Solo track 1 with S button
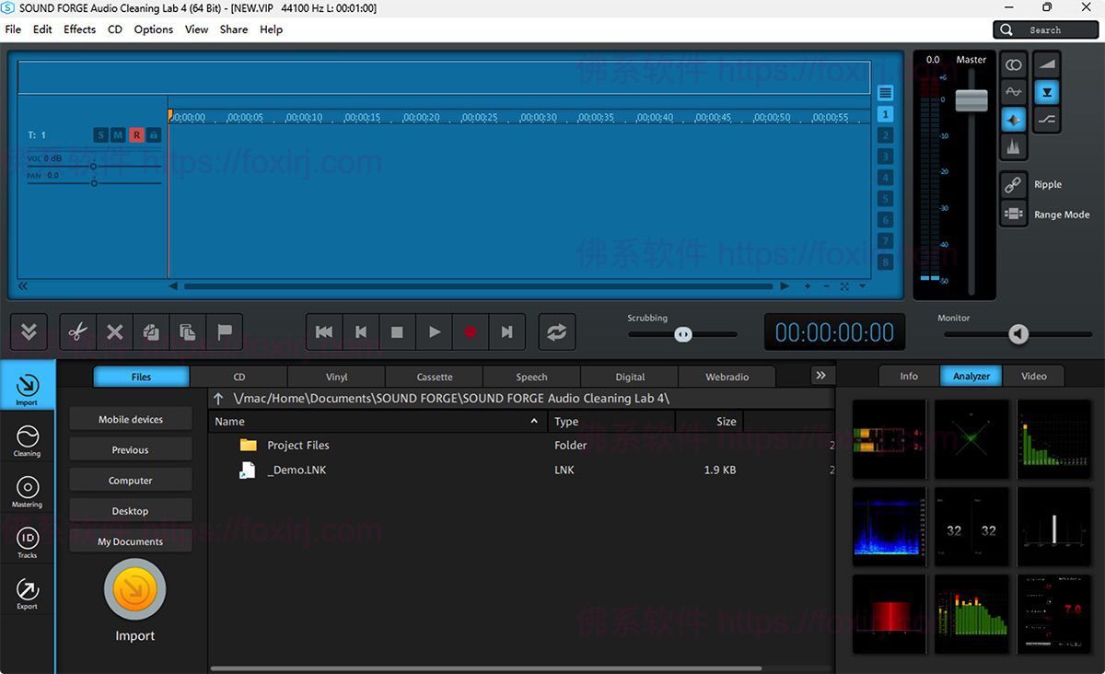Image resolution: width=1105 pixels, height=674 pixels. [x=100, y=135]
